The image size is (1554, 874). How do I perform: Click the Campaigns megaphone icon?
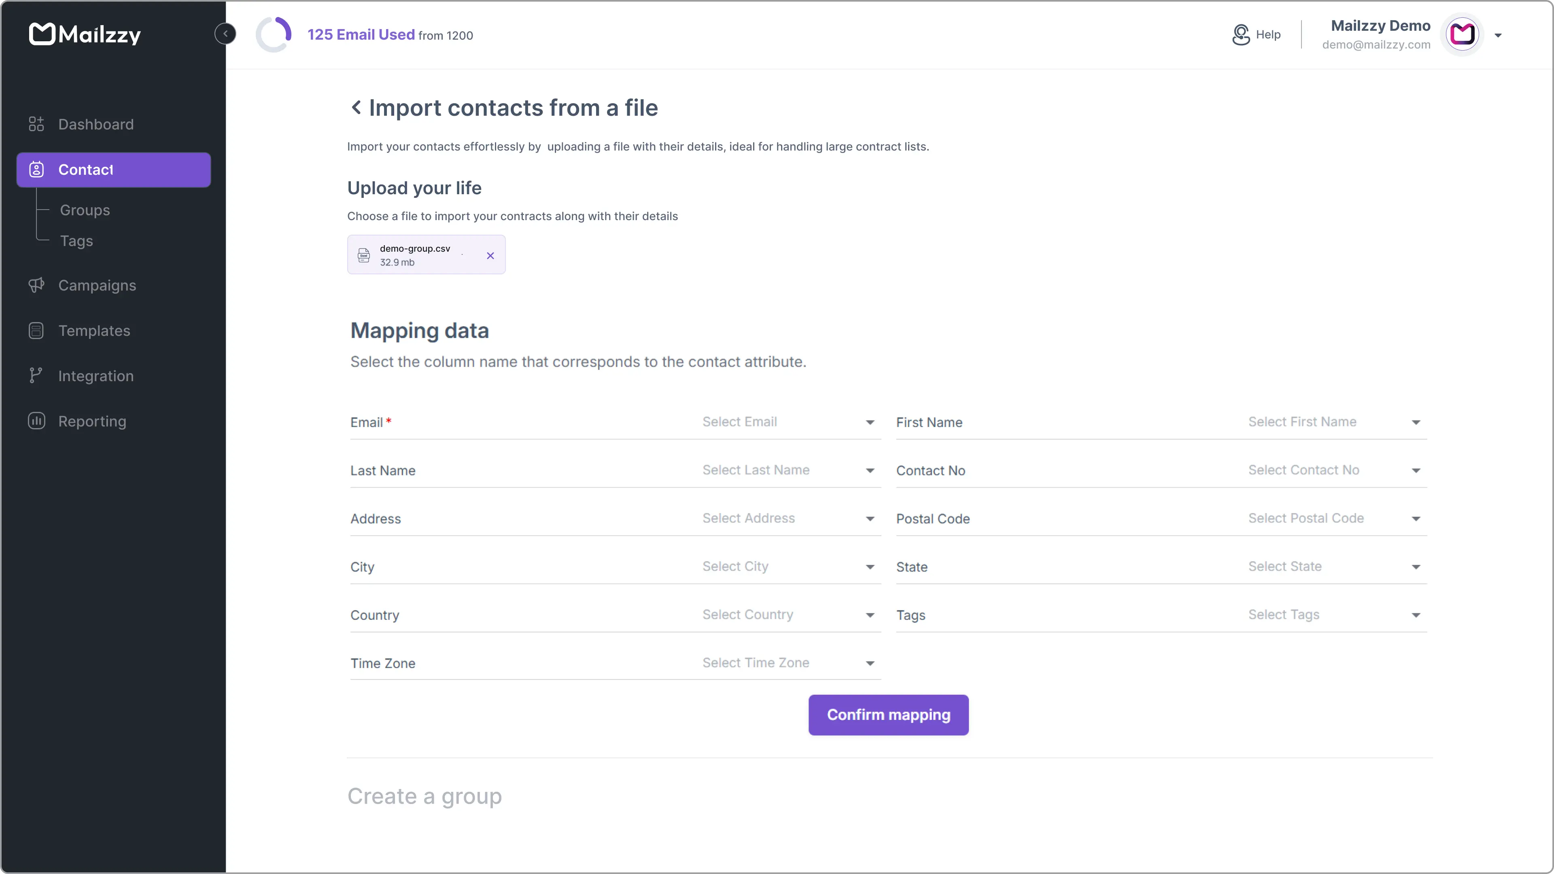36,285
